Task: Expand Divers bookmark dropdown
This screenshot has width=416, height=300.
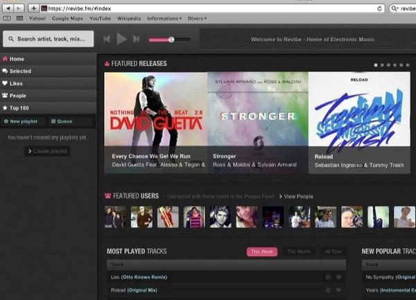Action: tap(197, 19)
